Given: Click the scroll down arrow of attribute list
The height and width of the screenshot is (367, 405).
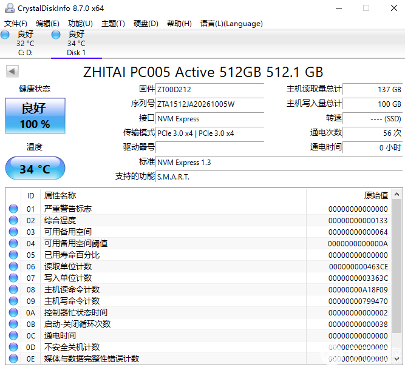Looking at the screenshot, I should pos(397,359).
